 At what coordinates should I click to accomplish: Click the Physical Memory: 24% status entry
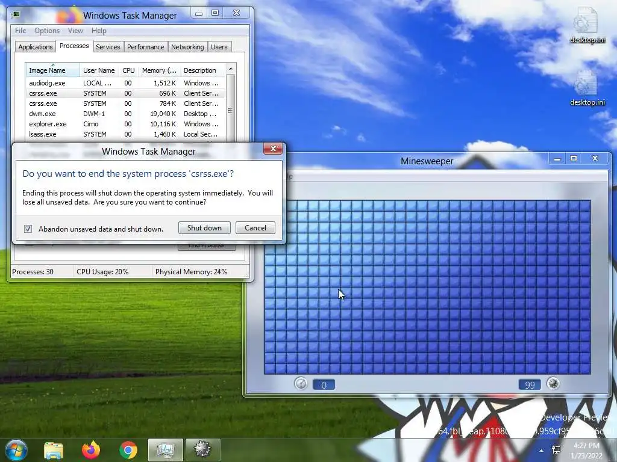tap(191, 271)
